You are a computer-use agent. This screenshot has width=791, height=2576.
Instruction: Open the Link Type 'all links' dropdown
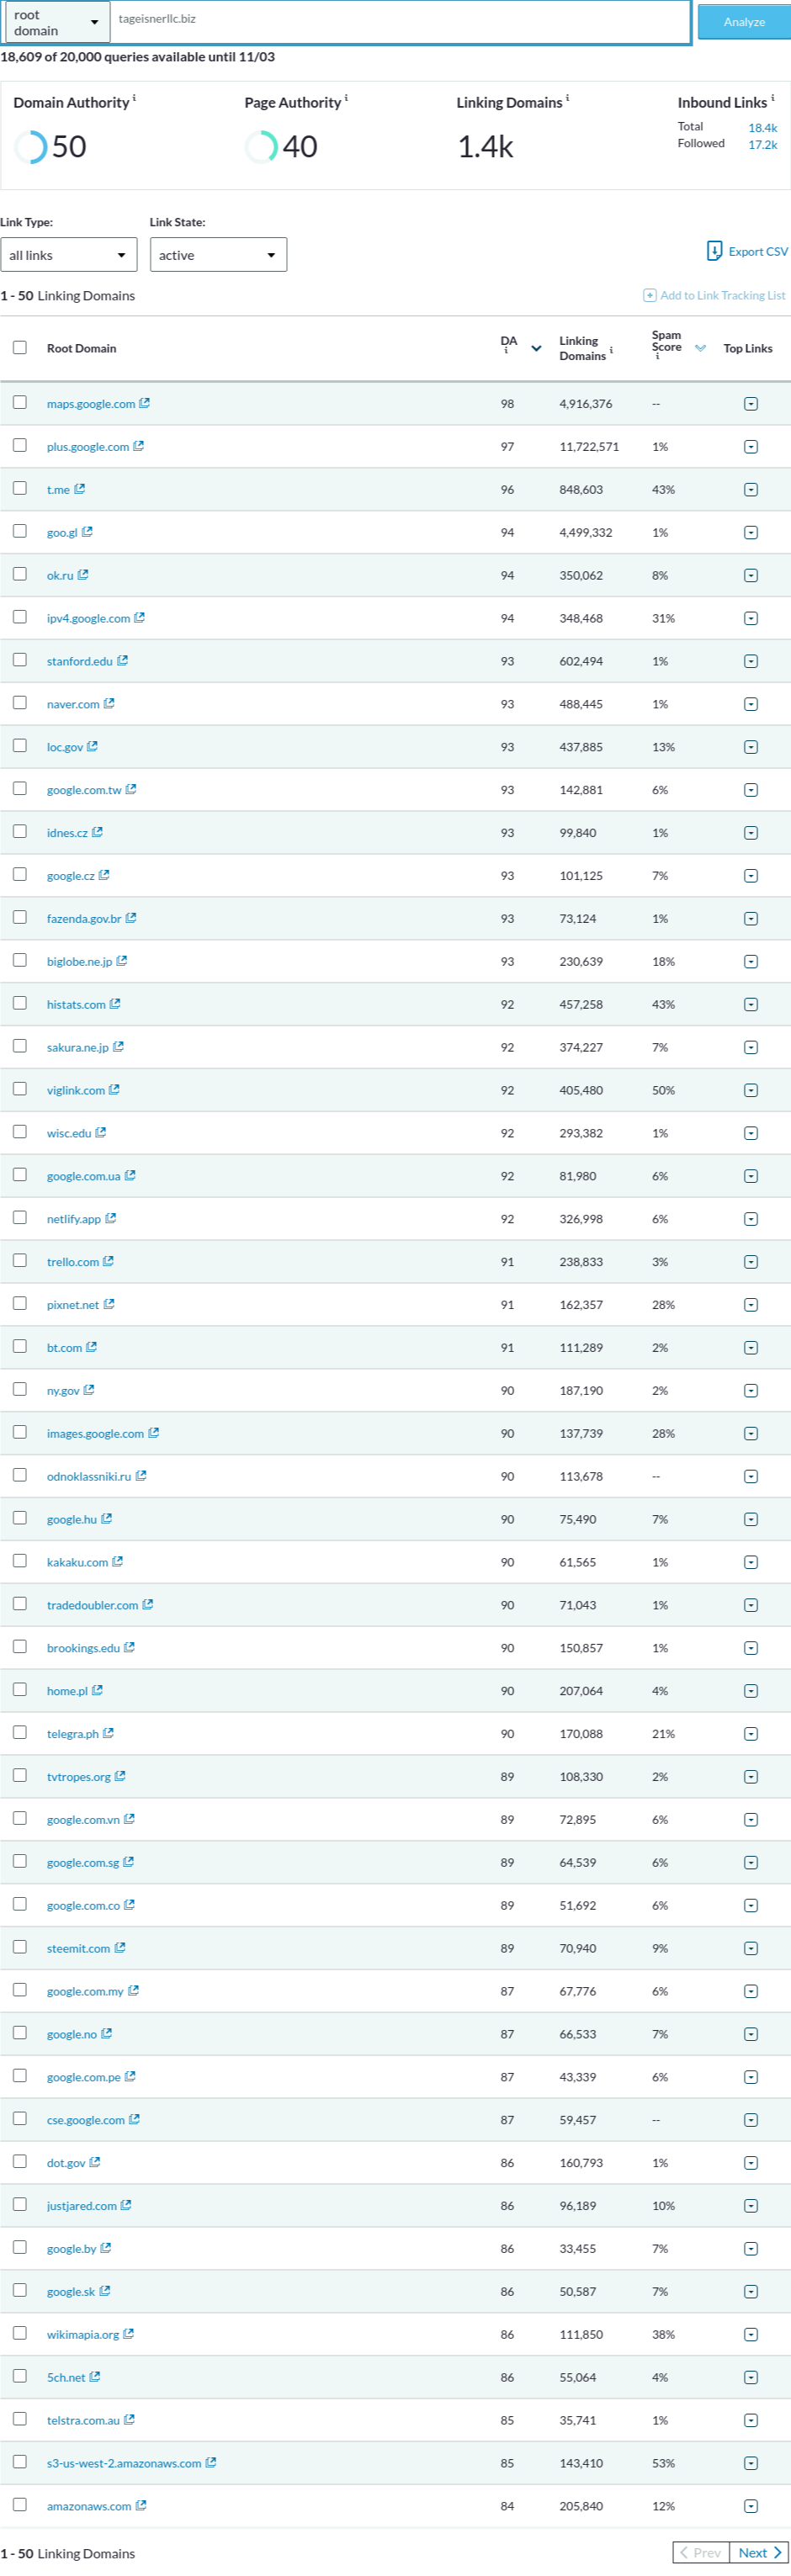point(69,255)
